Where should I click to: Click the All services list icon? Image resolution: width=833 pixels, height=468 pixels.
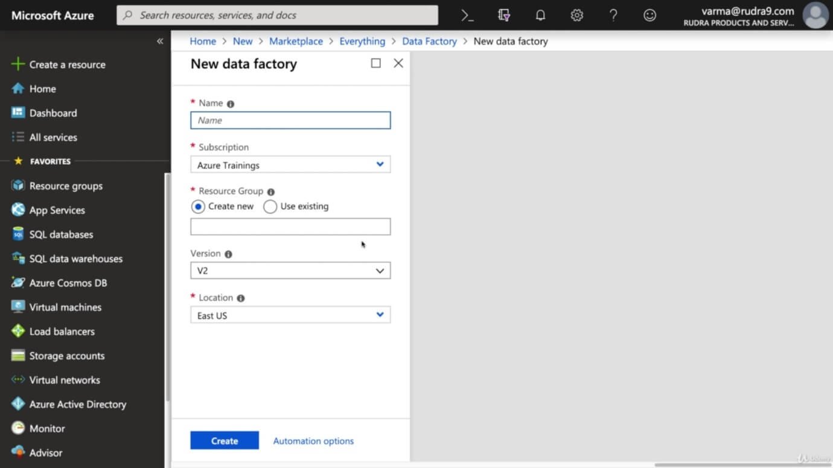pyautogui.click(x=18, y=137)
